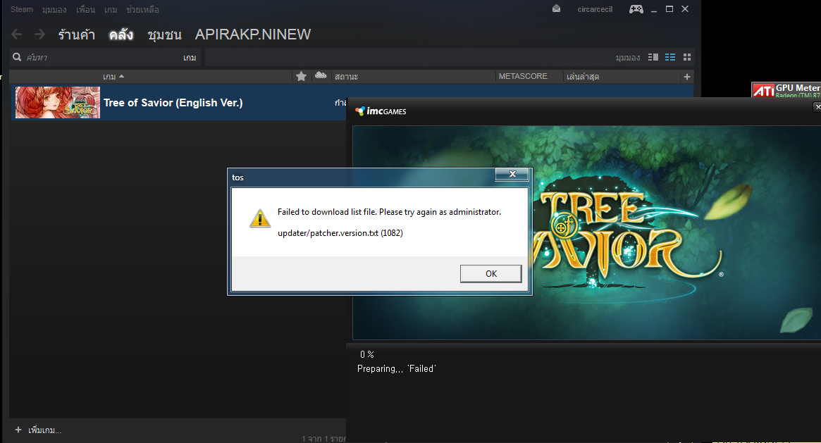
Task: Open the Store tab
Action: 76,35
